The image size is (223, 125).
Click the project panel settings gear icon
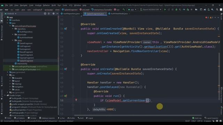coord(53,14)
